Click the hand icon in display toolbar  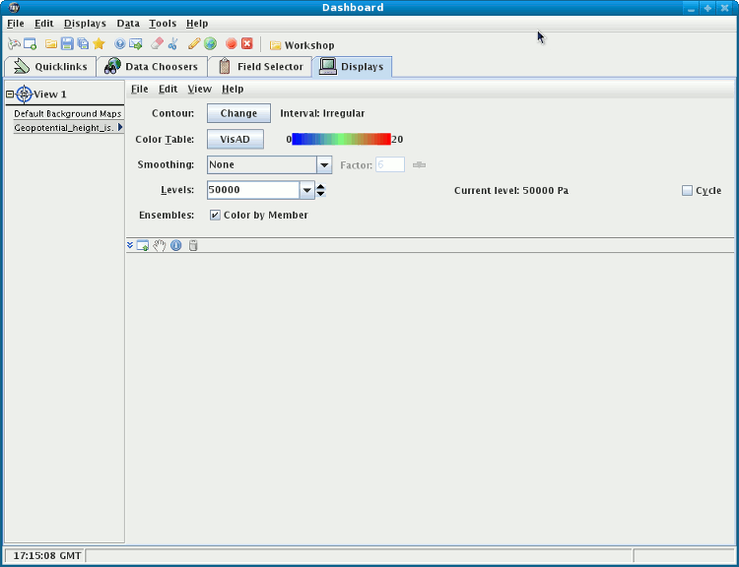coord(159,245)
